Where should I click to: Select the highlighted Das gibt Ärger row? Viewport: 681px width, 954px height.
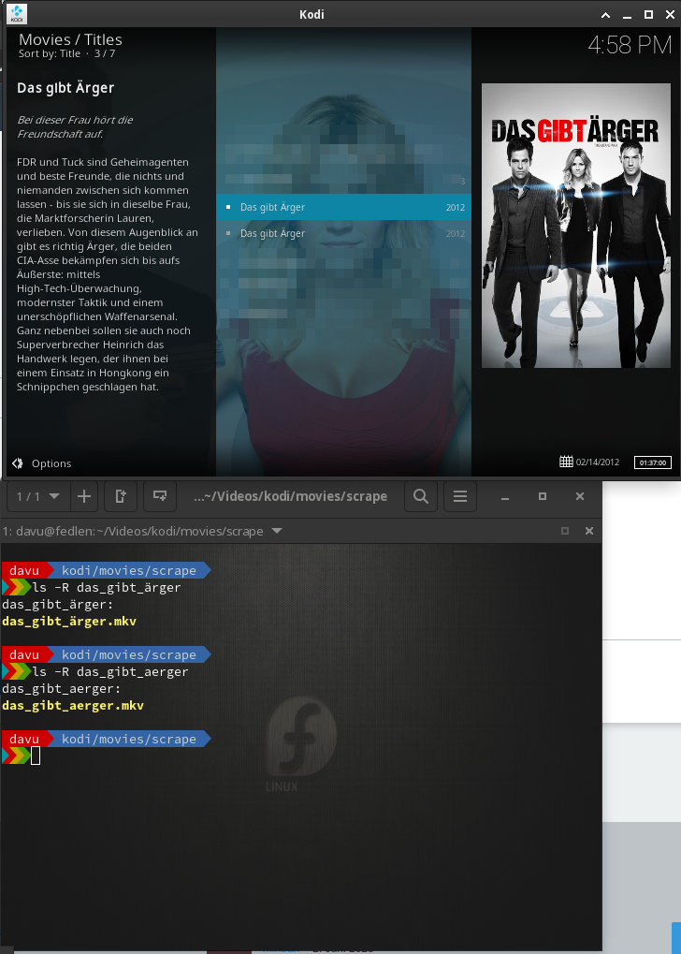pyautogui.click(x=343, y=207)
